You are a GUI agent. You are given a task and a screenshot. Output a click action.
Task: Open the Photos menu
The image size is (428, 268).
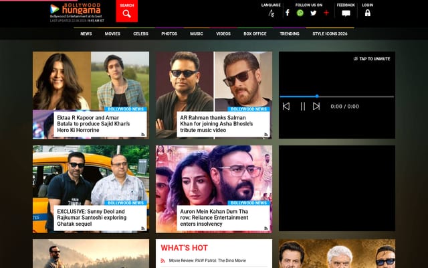(x=169, y=34)
